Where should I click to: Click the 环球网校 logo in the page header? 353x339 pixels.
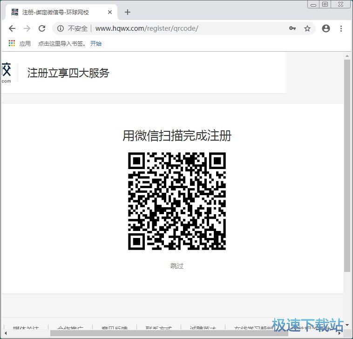pyautogui.click(x=6, y=73)
